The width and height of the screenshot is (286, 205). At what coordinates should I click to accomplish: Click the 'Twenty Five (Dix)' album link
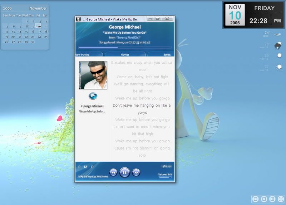pyautogui.click(x=128, y=38)
